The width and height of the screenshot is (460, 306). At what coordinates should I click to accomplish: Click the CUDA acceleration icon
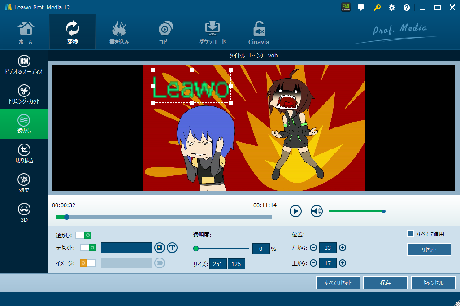pyautogui.click(x=346, y=8)
